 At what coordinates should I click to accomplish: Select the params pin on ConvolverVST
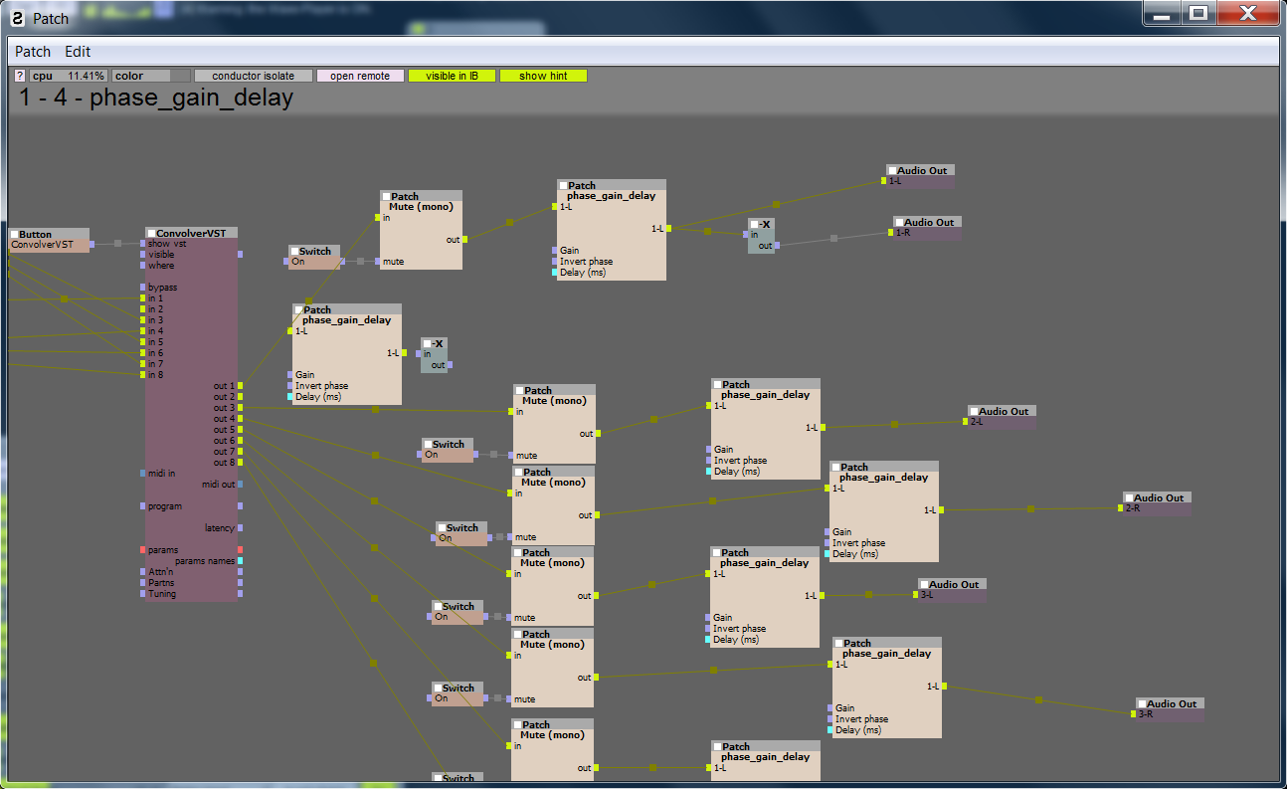pos(142,550)
